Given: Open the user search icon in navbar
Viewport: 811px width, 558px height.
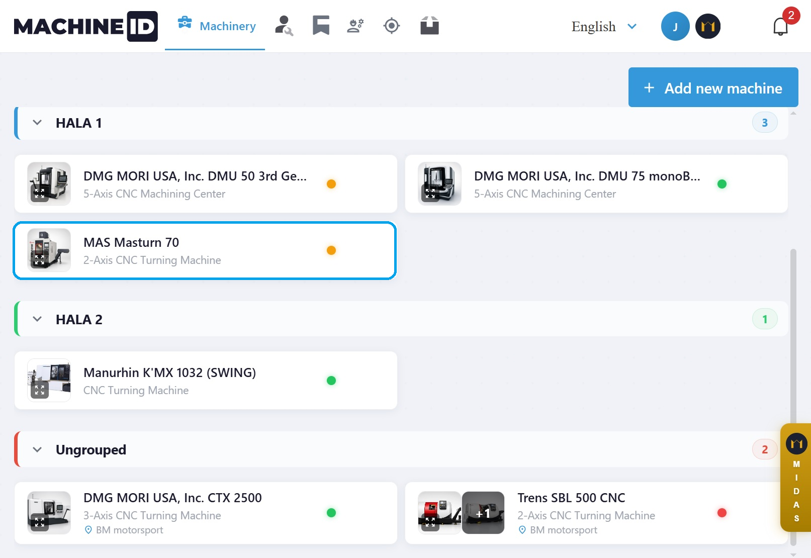Looking at the screenshot, I should point(284,26).
